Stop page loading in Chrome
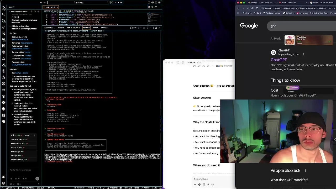Viewport: 336px width, 189px height. (x=248, y=8)
